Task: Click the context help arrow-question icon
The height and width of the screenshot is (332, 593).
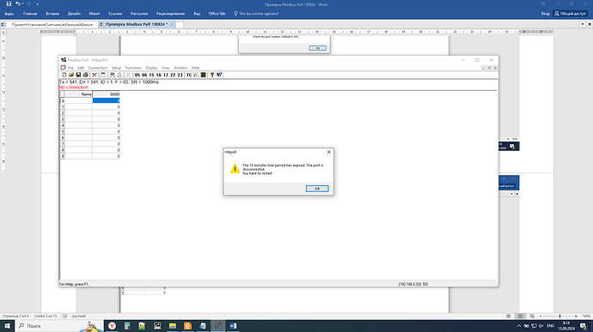Action: coord(219,75)
